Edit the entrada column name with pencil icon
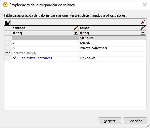This screenshot has height=128, width=150. coord(75,28)
